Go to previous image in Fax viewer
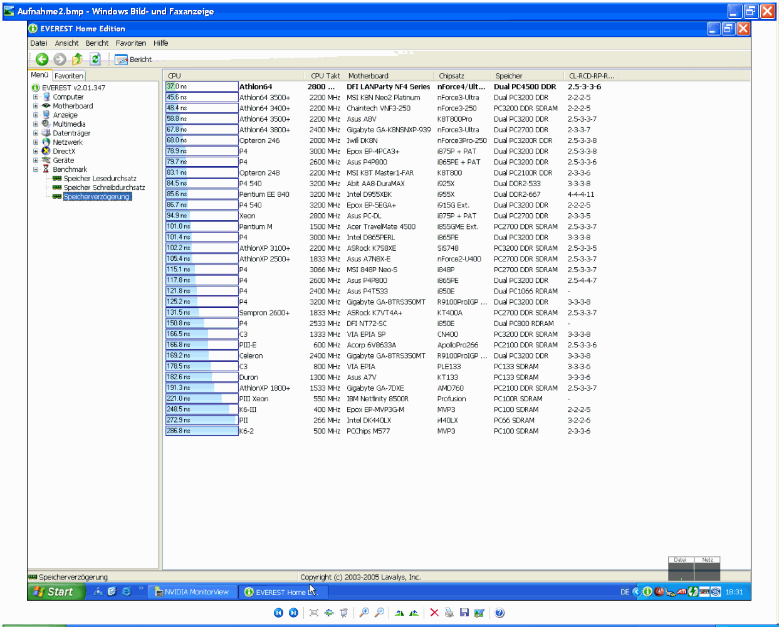Image resolution: width=779 pixels, height=627 pixels. pyautogui.click(x=278, y=613)
